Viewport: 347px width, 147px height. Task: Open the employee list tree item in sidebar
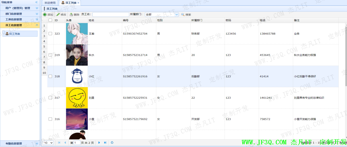click(14, 34)
